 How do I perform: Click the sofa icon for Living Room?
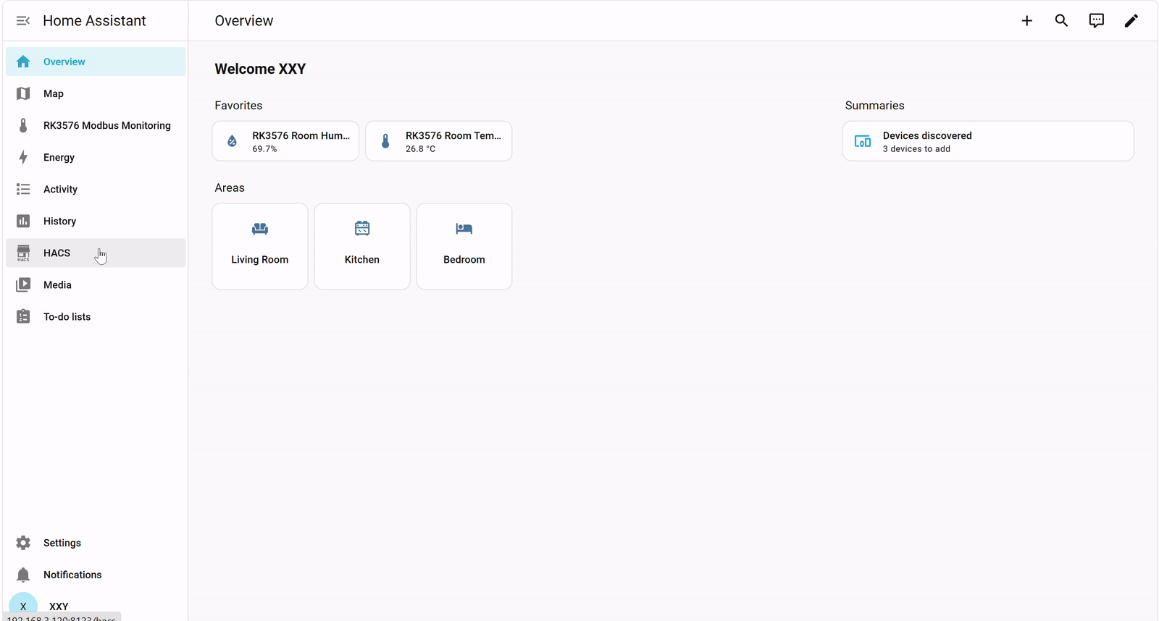[260, 229]
